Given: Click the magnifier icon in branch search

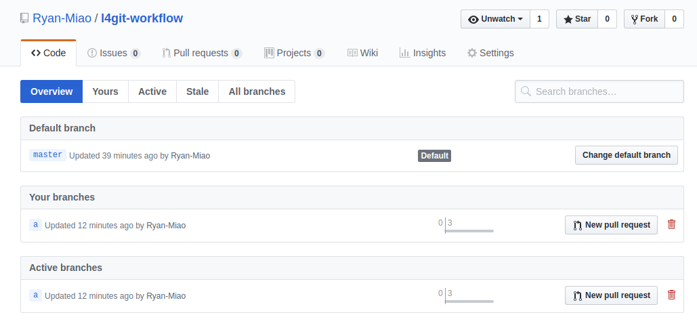Looking at the screenshot, I should [x=526, y=91].
